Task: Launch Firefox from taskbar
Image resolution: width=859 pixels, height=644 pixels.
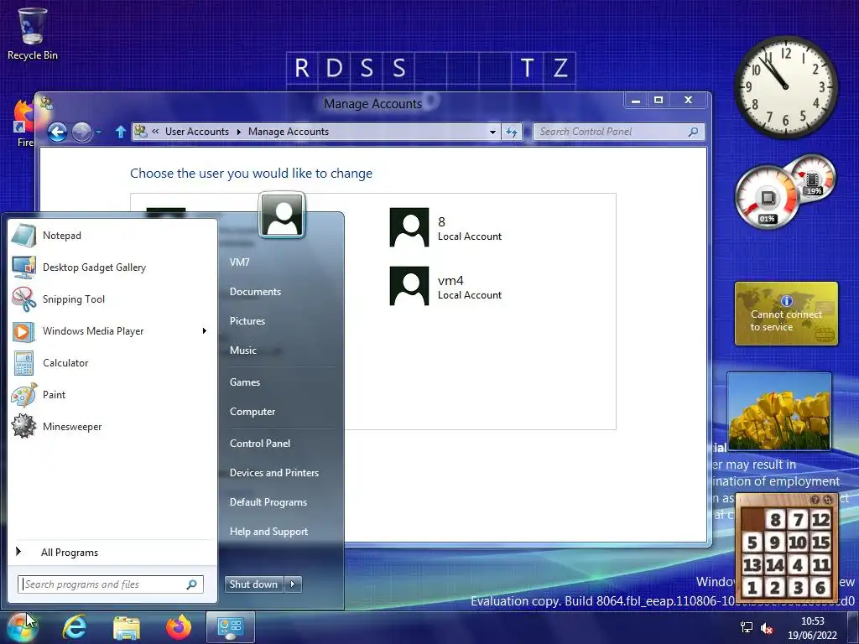Action: [179, 627]
